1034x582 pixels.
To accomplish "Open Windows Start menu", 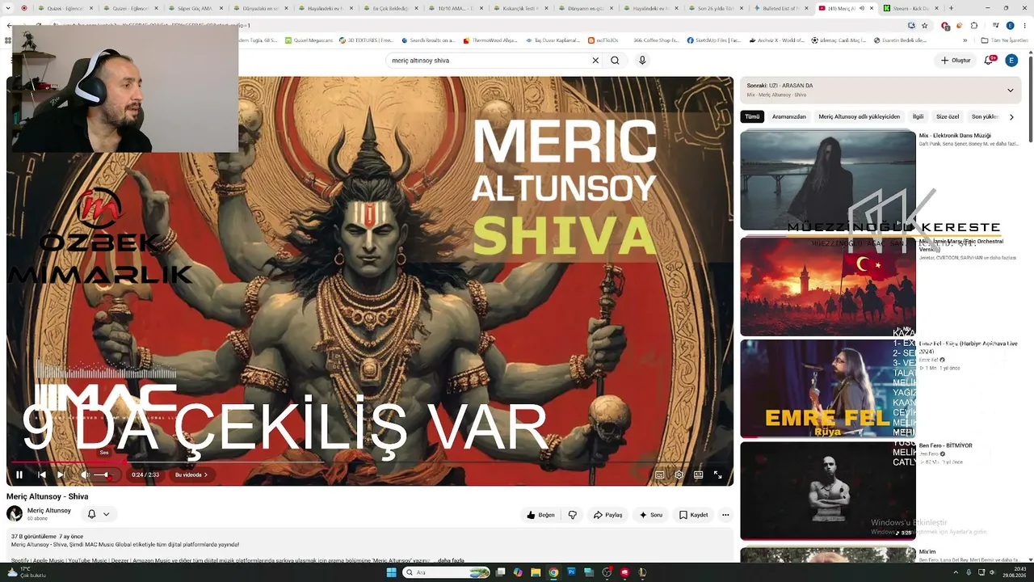I will 392,572.
